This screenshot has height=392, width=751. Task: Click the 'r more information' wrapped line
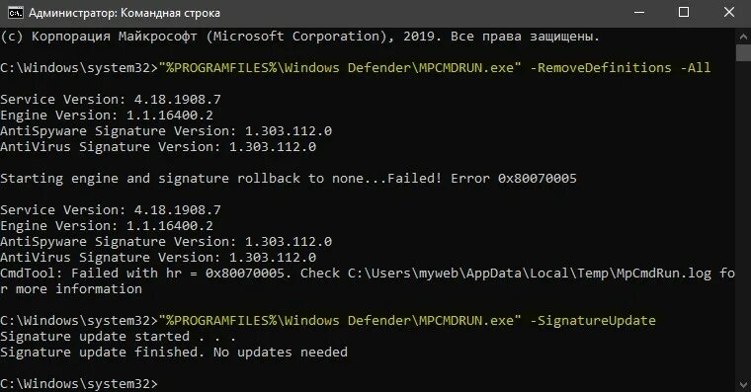(x=71, y=289)
